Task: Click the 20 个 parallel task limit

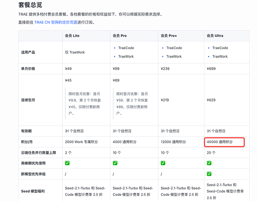Action: pyautogui.click(x=211, y=153)
